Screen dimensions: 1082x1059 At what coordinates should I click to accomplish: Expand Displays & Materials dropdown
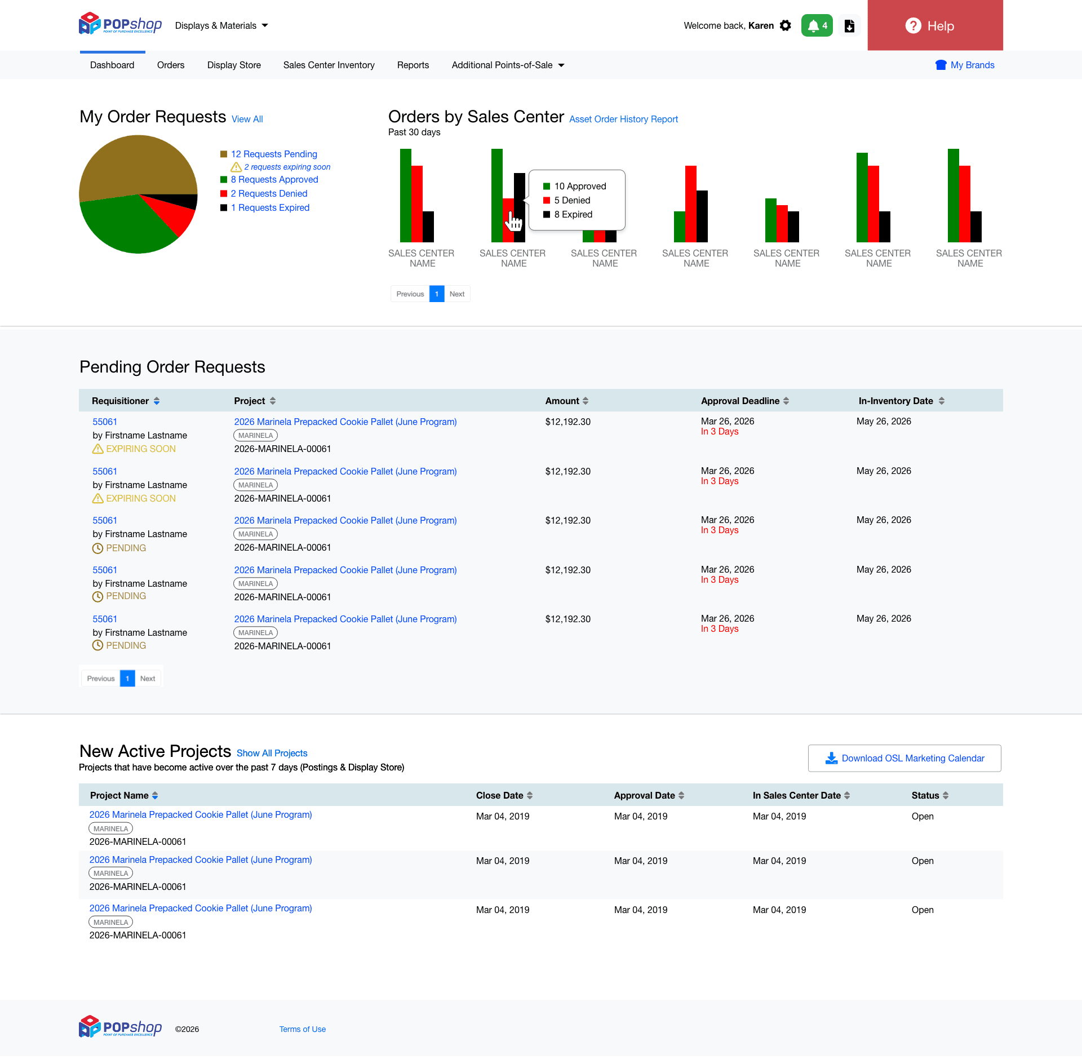pyautogui.click(x=221, y=25)
